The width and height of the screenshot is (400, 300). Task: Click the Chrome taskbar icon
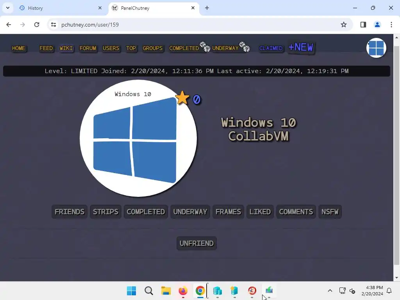(200, 291)
